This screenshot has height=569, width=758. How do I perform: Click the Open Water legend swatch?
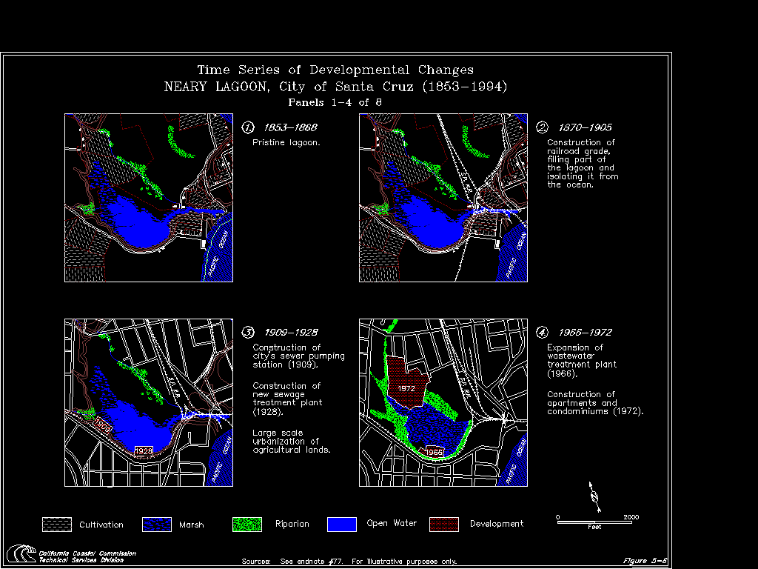click(342, 525)
